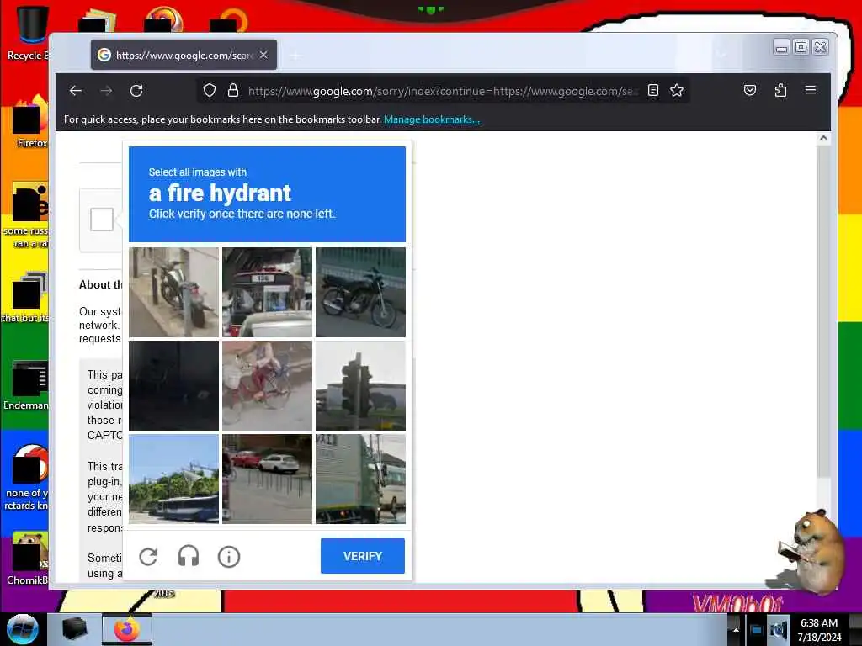Open the Enderman desktop icon
862x646 pixels.
[26, 384]
